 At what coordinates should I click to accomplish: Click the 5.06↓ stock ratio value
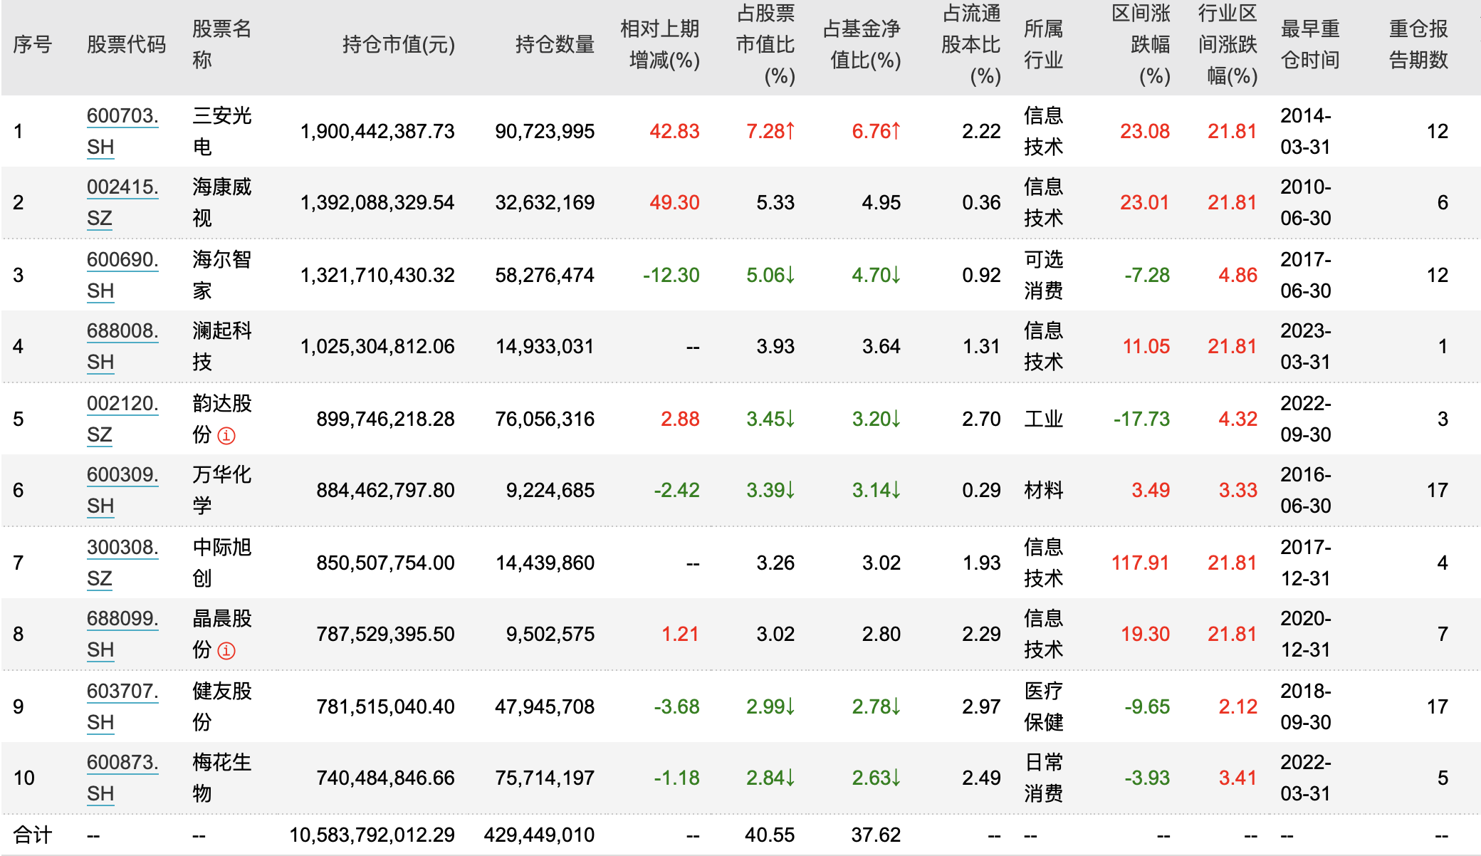(771, 276)
